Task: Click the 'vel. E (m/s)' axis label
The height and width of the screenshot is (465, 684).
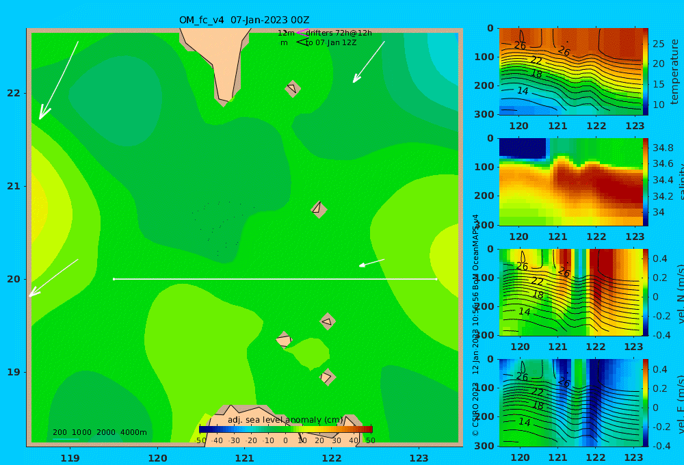Action: [680, 403]
